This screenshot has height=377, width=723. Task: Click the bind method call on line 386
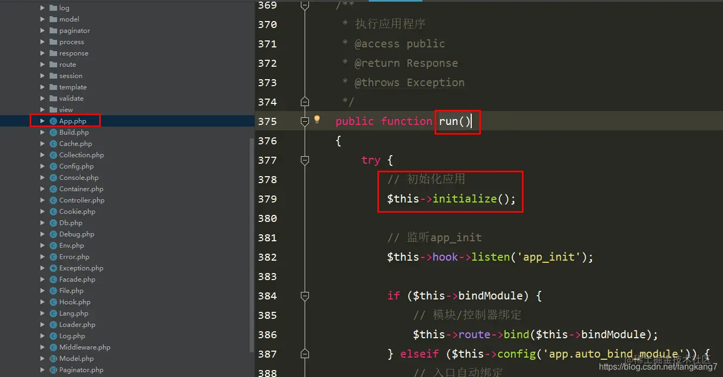pos(517,334)
